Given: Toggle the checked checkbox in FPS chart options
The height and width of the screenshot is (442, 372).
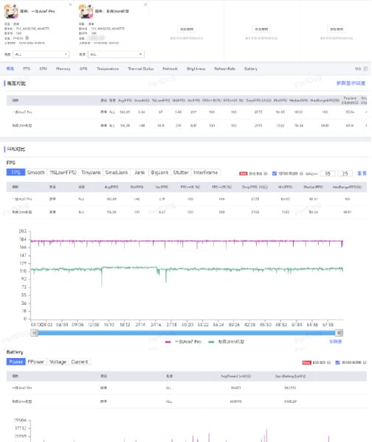Looking at the screenshot, I should tap(274, 173).
